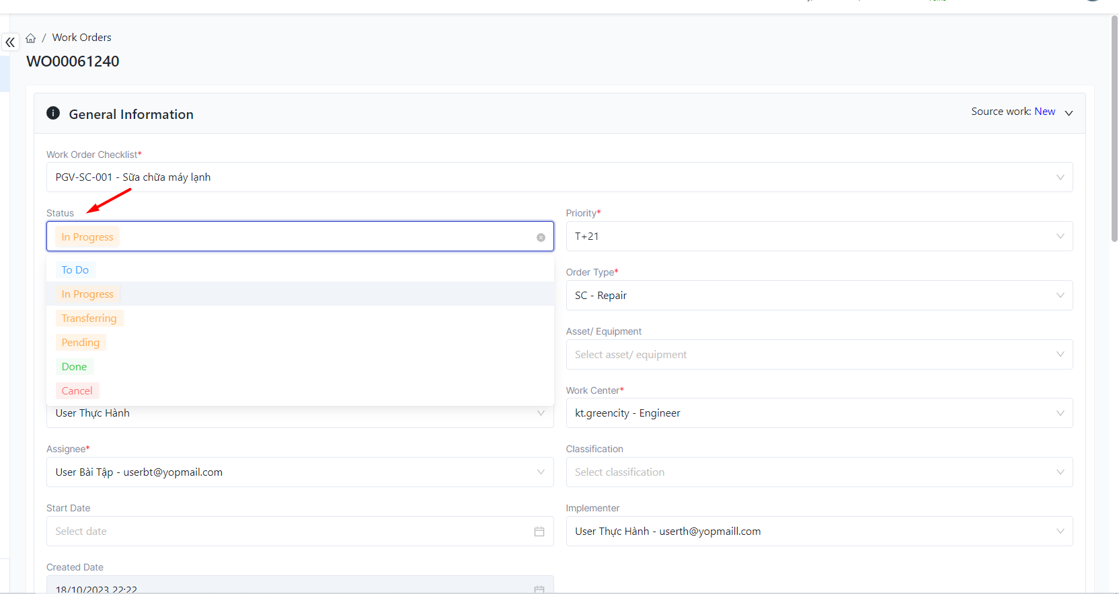Screen dimensions: 1119x594
Task: Open the Classification select field
Action: point(818,472)
